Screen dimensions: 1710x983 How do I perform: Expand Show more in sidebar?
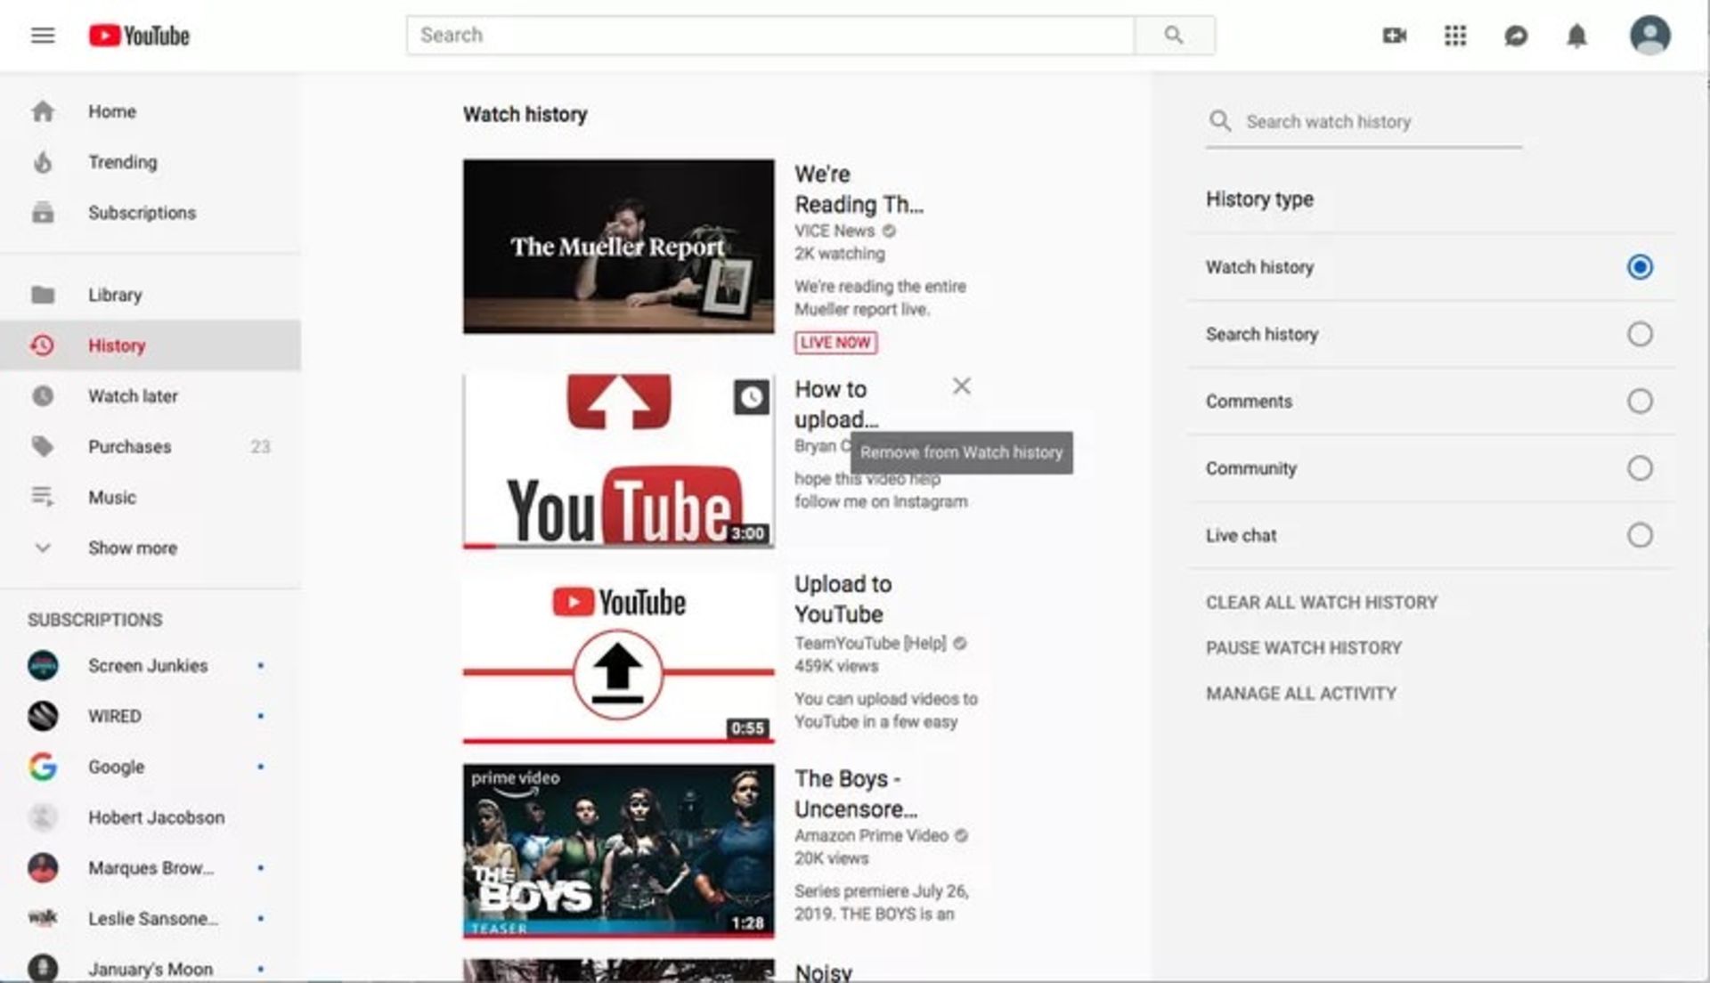point(151,548)
